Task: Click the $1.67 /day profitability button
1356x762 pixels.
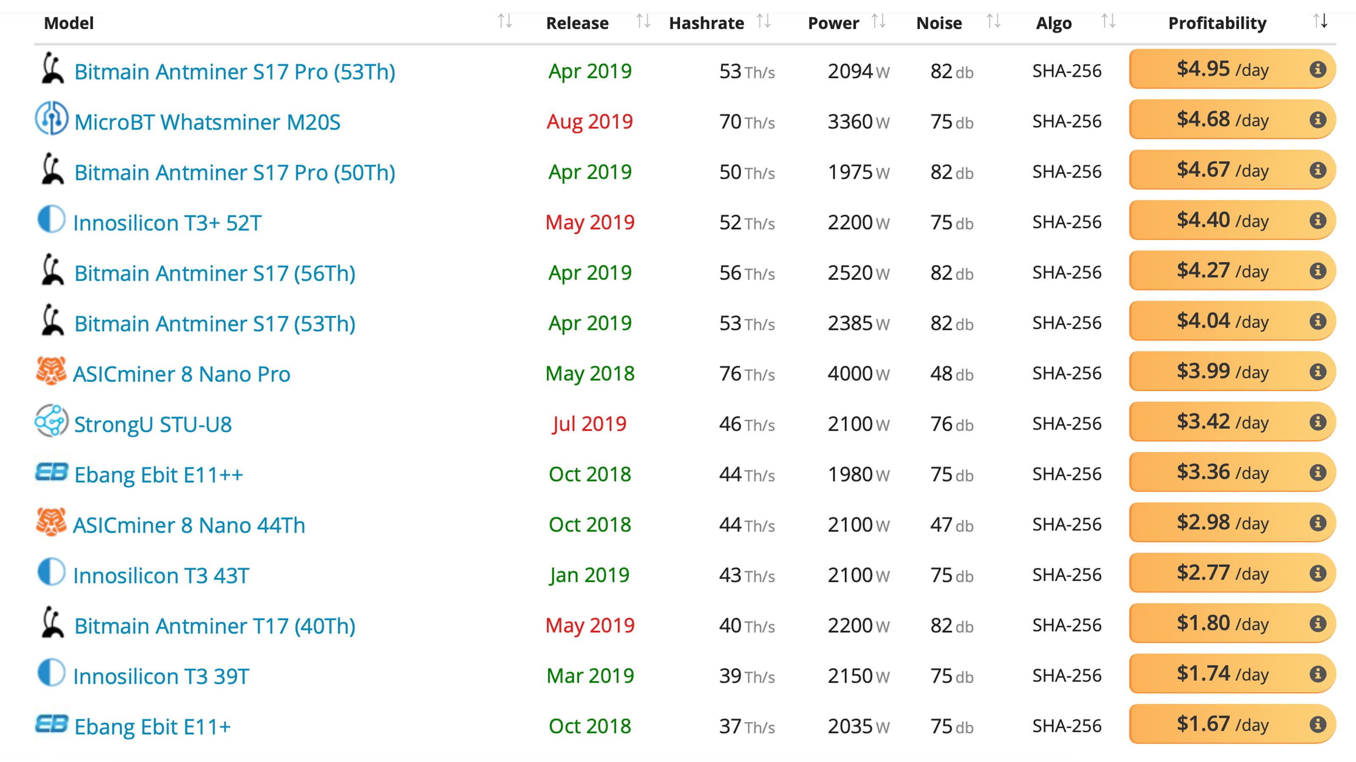Action: [x=1232, y=724]
